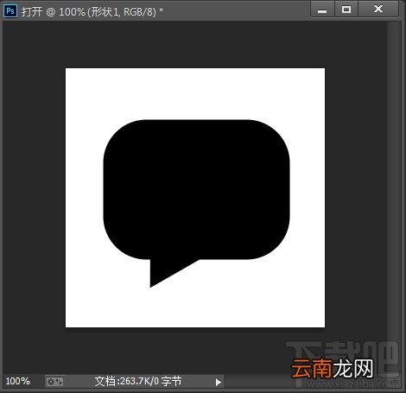The image size is (406, 393).
Task: Click the 100% zoom level field
Action: click(x=18, y=381)
